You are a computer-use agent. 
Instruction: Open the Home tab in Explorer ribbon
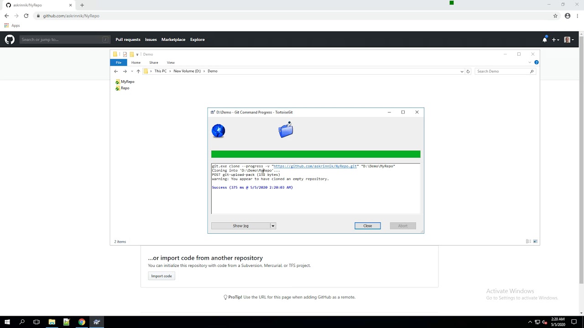tap(136, 62)
